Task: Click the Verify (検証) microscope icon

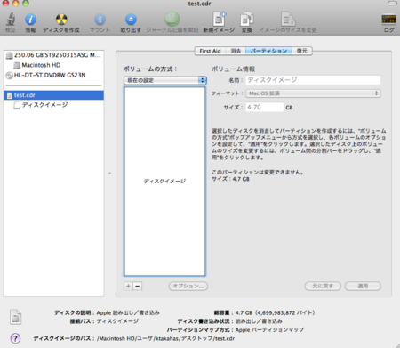Action: [x=11, y=19]
